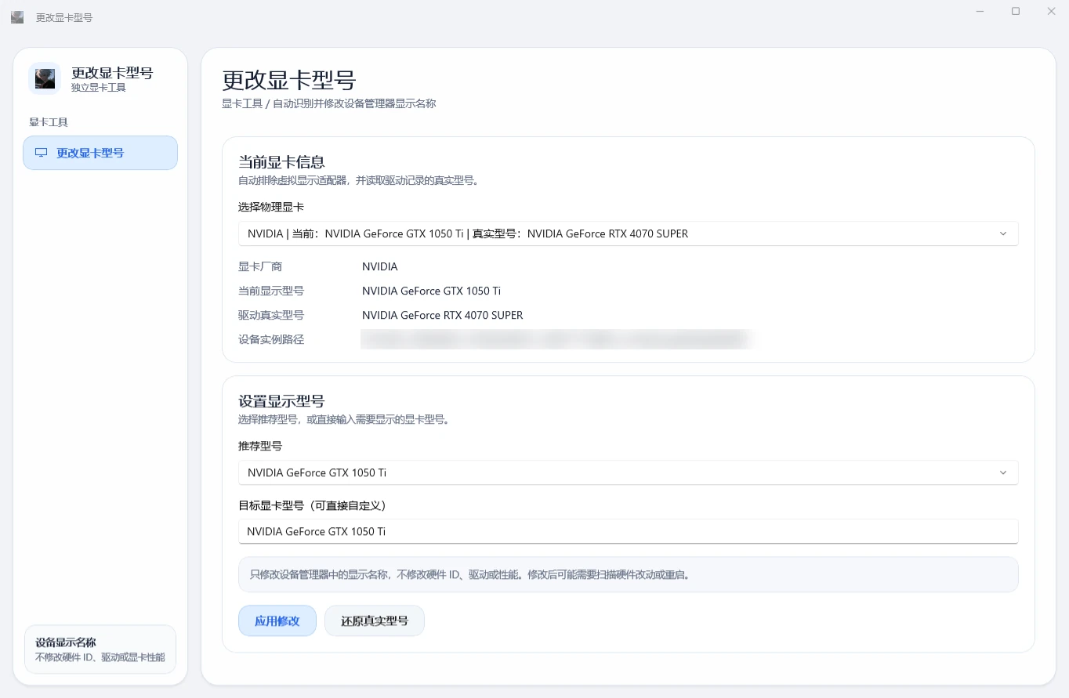The height and width of the screenshot is (698, 1069).
Task: Click the 显卡工具 sidebar group label
Action: [49, 122]
